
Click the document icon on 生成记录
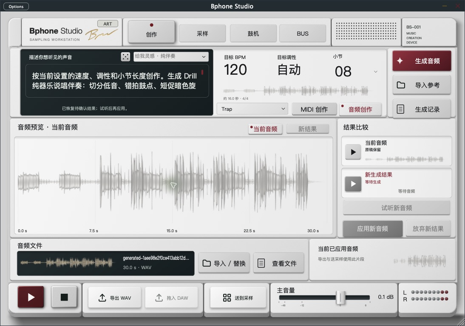click(x=400, y=109)
